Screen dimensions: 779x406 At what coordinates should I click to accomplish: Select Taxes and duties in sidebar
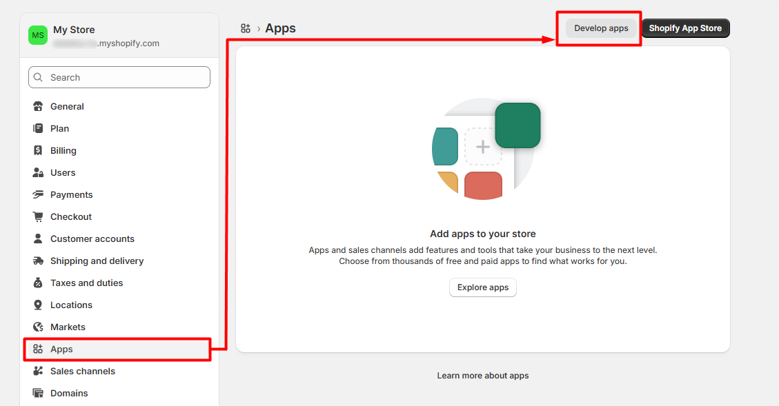pyautogui.click(x=86, y=283)
